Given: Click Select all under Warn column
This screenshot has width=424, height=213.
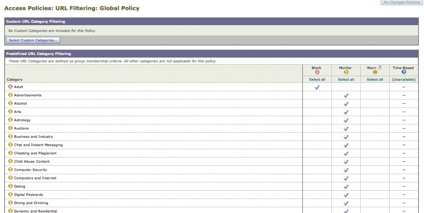Looking at the screenshot, I should [375, 79].
